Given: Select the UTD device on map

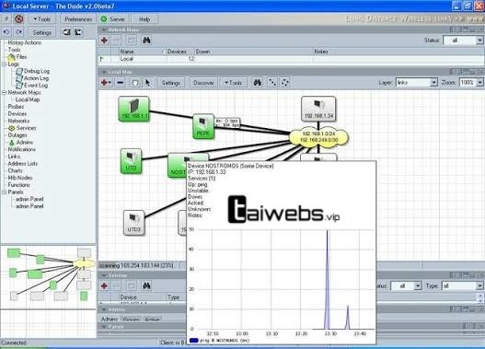Looking at the screenshot, I should tap(132, 161).
